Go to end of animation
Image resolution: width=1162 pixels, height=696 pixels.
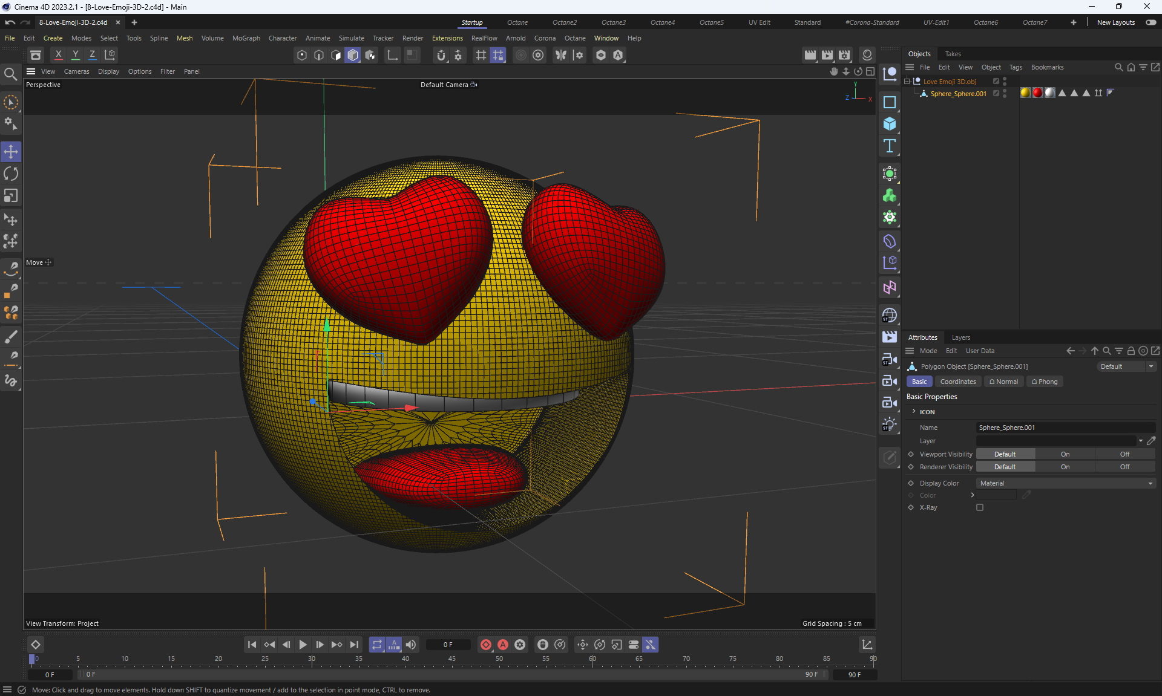coord(355,645)
